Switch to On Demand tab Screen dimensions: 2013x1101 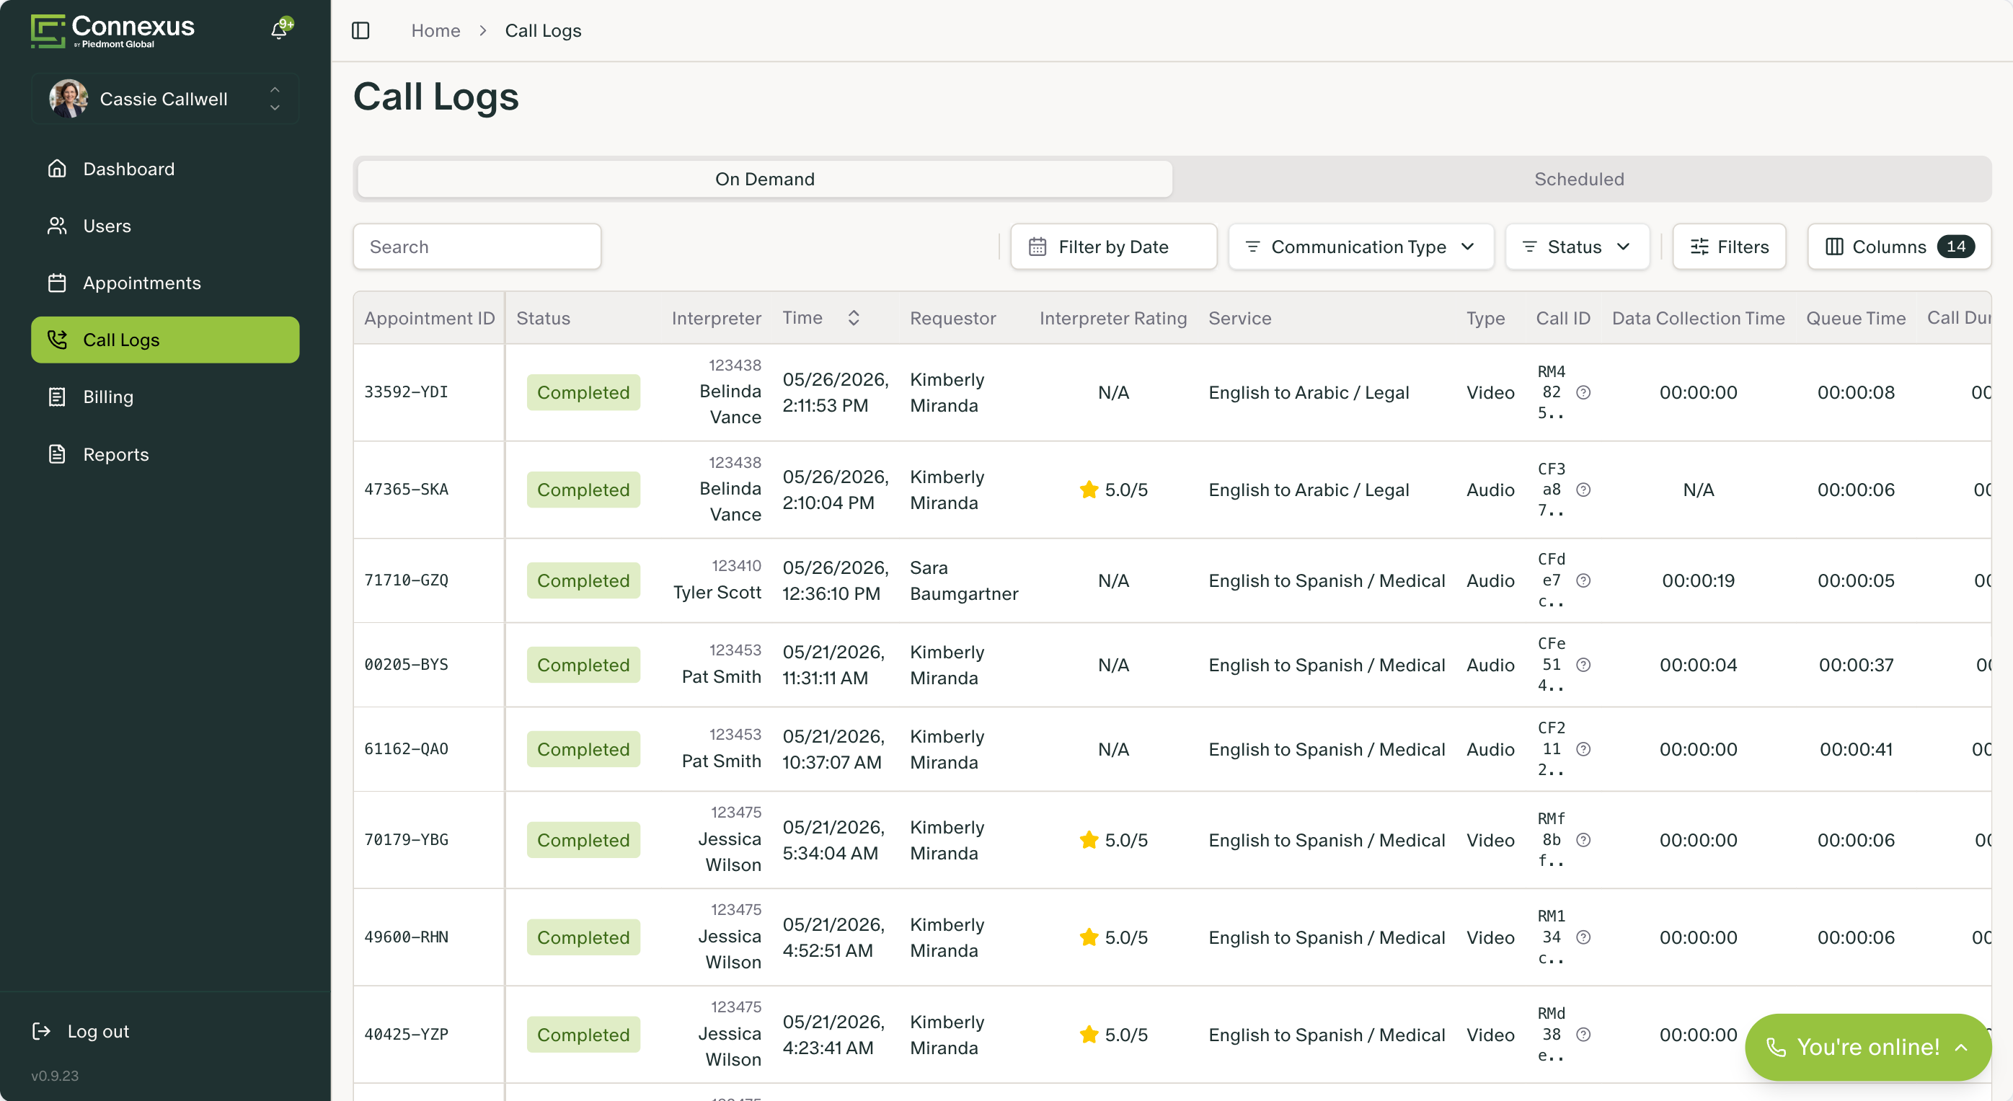click(x=764, y=179)
